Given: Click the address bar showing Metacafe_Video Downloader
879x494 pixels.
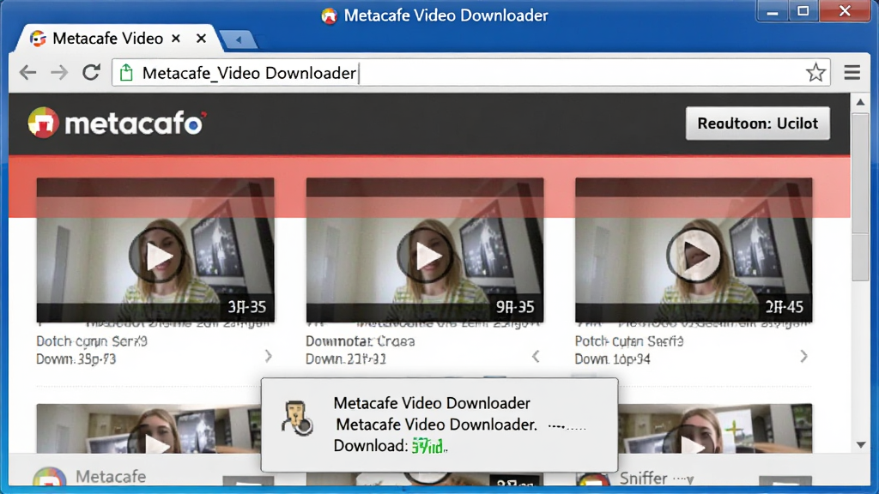Looking at the screenshot, I should coord(471,73).
